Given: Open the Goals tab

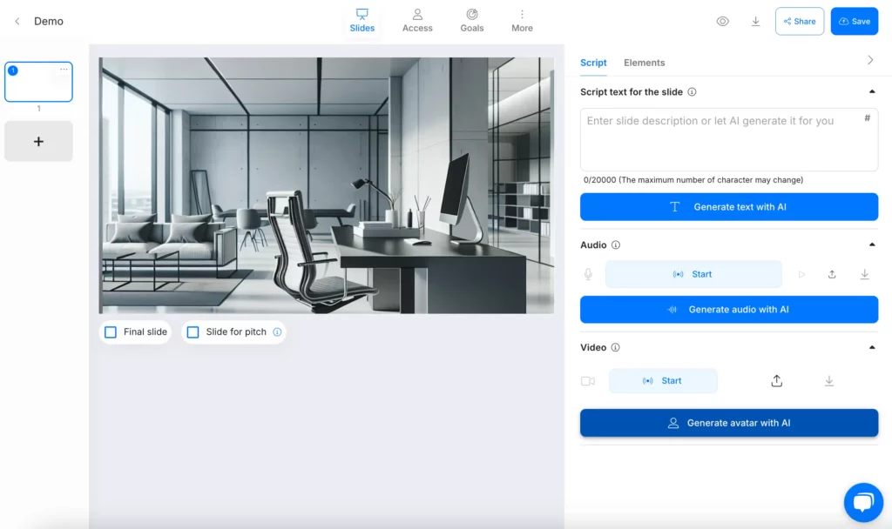Looking at the screenshot, I should tap(471, 21).
